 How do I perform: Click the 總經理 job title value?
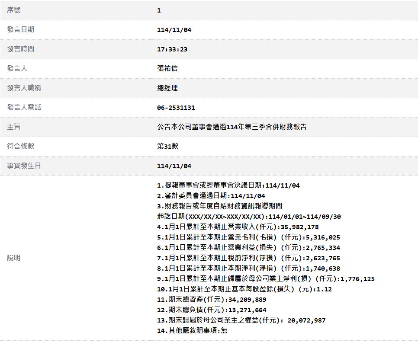(167, 88)
